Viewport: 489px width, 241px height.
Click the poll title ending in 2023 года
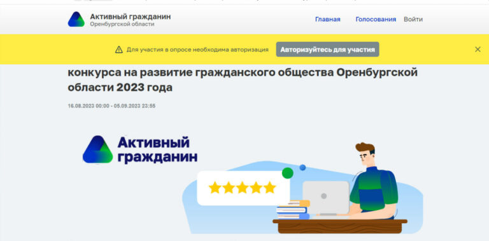(x=243, y=80)
